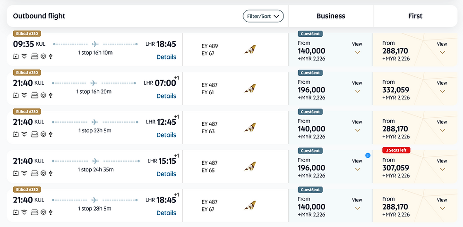Click the Wi-Fi icon on the last 18:45 flight

[24, 212]
